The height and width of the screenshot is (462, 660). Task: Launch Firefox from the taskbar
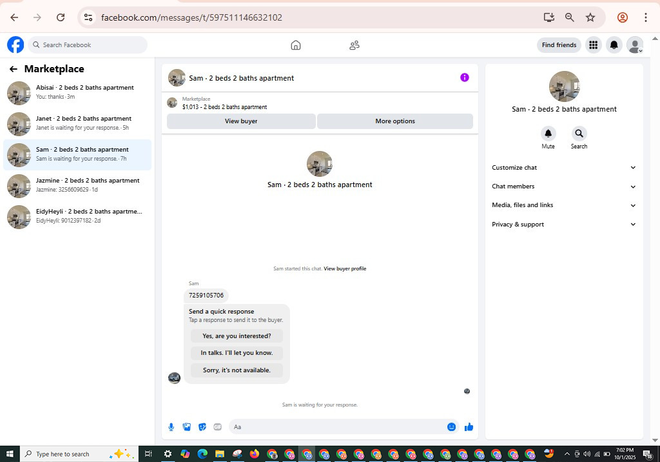pos(254,454)
